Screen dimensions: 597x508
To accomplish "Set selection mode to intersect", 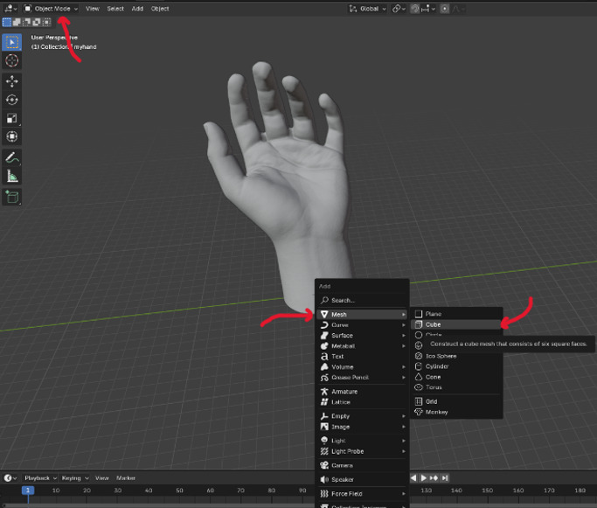I will click(x=46, y=22).
